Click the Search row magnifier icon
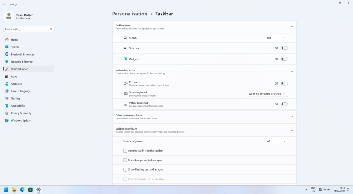This screenshot has width=353, height=194. [125, 38]
